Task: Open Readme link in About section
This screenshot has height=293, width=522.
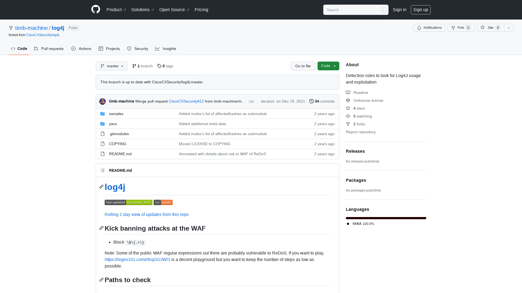Action: click(x=357, y=93)
